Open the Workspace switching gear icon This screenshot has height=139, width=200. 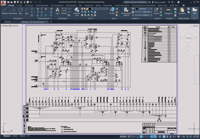click(x=178, y=137)
